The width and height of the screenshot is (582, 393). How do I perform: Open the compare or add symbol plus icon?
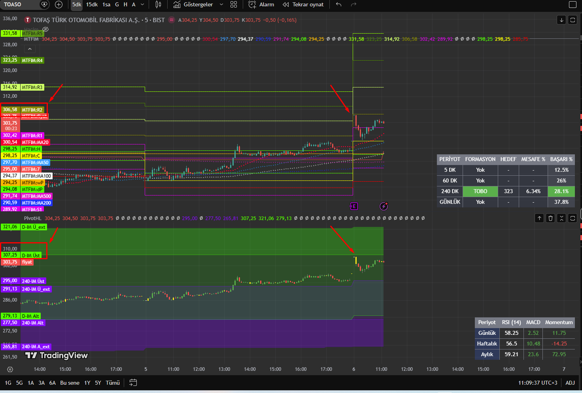[x=59, y=5]
